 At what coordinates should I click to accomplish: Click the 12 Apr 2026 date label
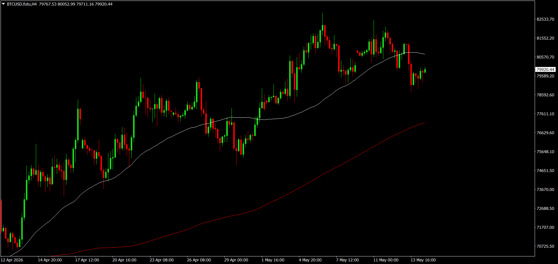pos(12,260)
